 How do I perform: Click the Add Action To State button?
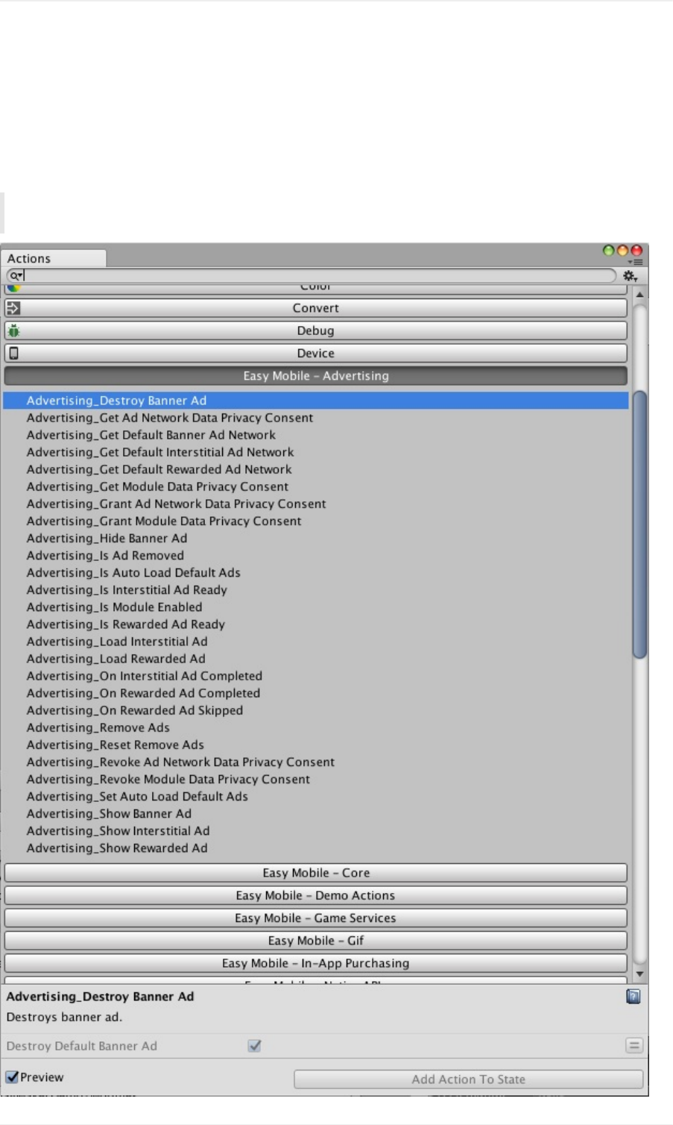[469, 1079]
